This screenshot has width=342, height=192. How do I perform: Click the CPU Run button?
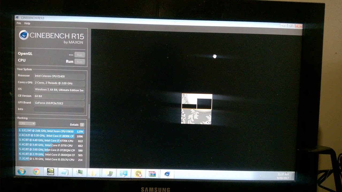click(80, 62)
